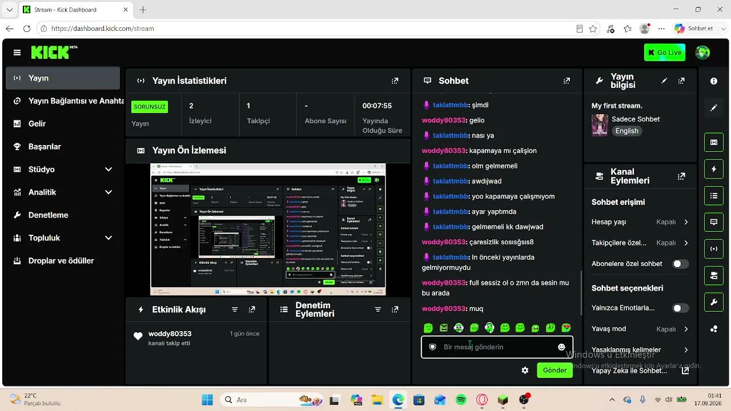Open Etkinlik Akışı filter options
731x411 pixels.
(x=235, y=309)
